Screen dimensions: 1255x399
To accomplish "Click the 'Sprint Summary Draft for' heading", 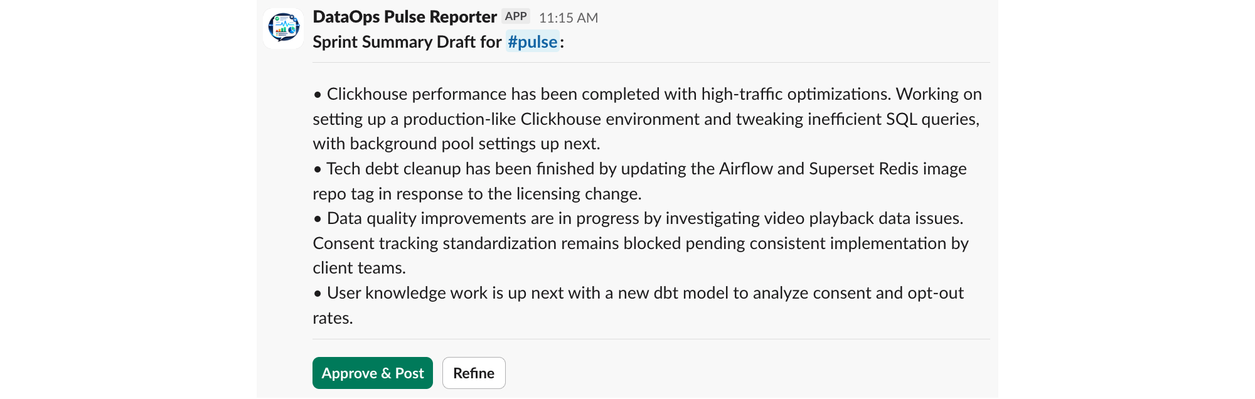I will 407,42.
